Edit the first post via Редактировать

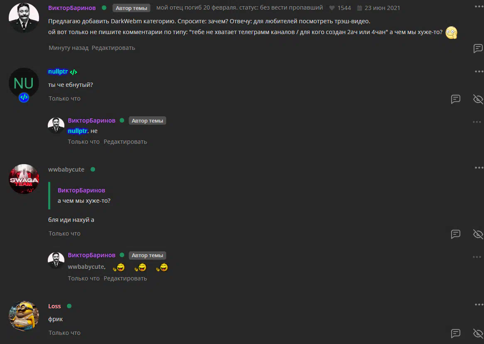tap(113, 48)
